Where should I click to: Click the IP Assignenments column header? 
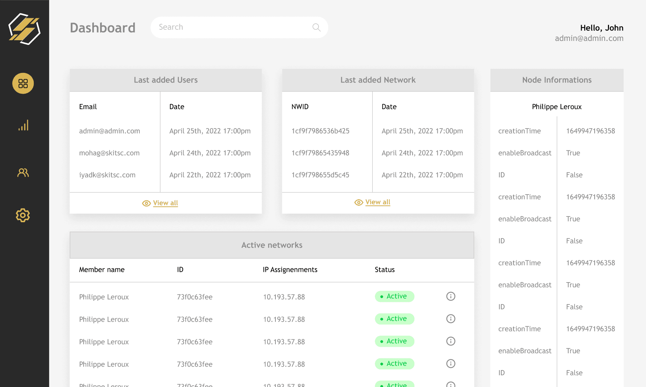[290, 270]
